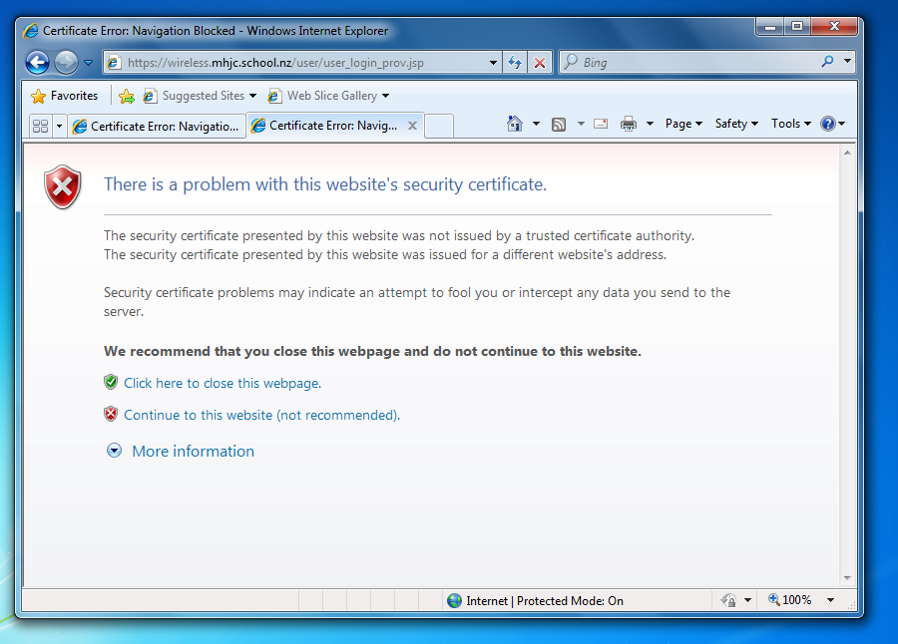Click the Forward navigation arrow
Viewport: 898px width, 644px height.
65,62
